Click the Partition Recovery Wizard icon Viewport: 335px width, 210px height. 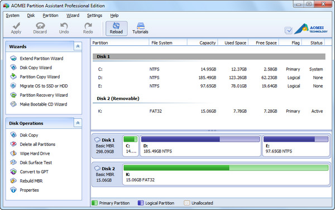[x=13, y=95]
